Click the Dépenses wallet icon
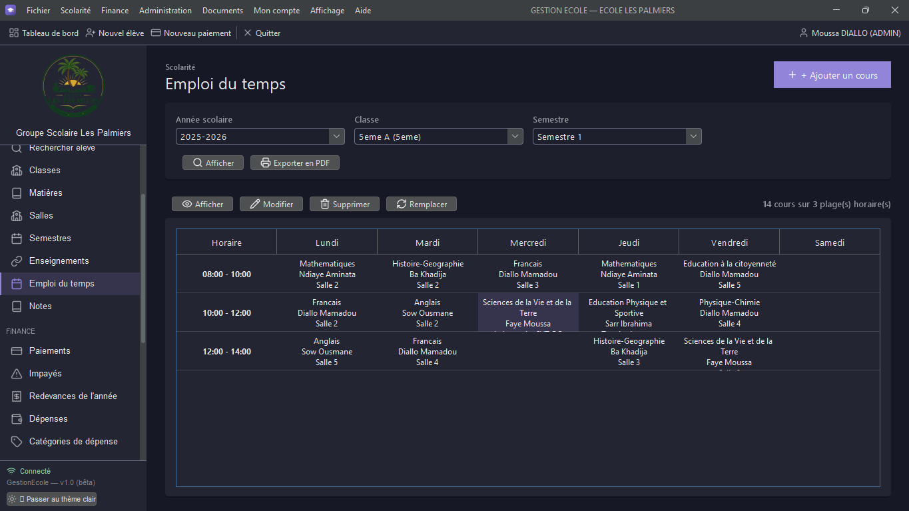The height and width of the screenshot is (511, 909). 17,419
